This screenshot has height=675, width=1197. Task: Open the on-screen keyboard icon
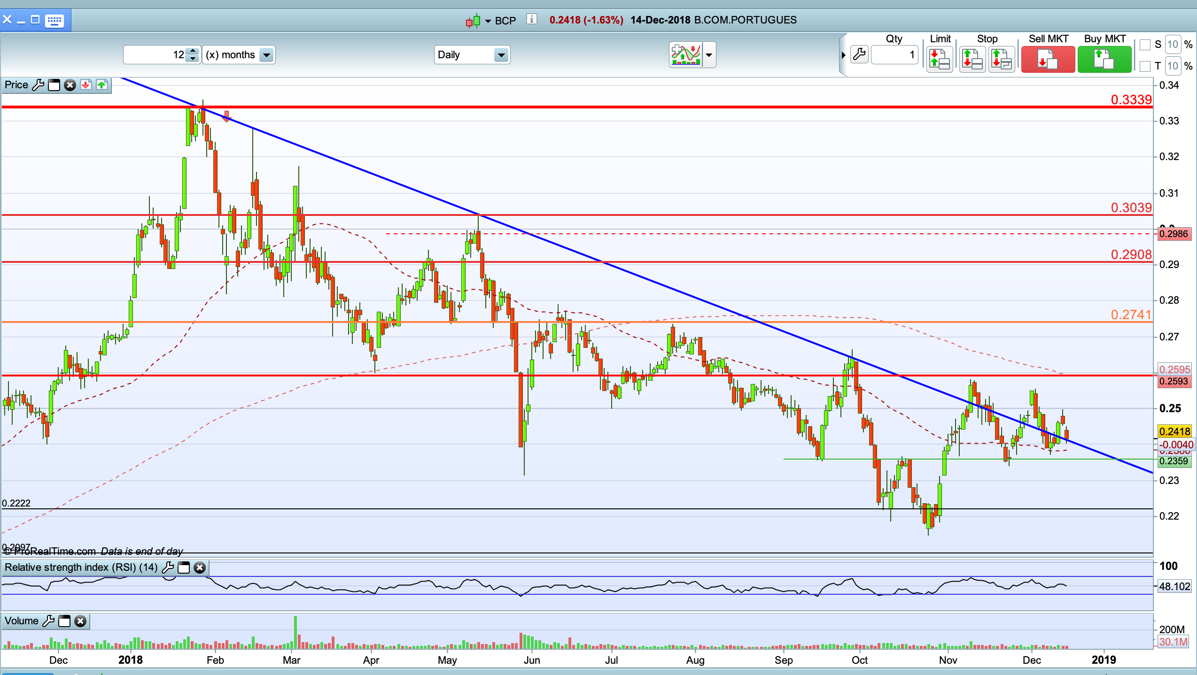(x=54, y=20)
